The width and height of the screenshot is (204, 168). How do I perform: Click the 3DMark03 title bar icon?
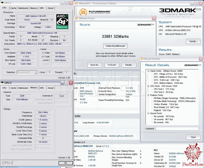coord(76,3)
